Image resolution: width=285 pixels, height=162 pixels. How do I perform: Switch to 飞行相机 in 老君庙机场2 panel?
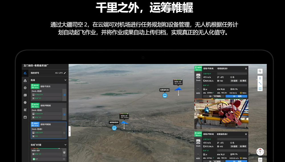[214, 161]
